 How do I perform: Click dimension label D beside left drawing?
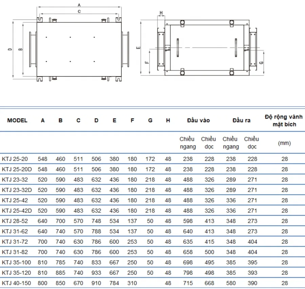10,49
